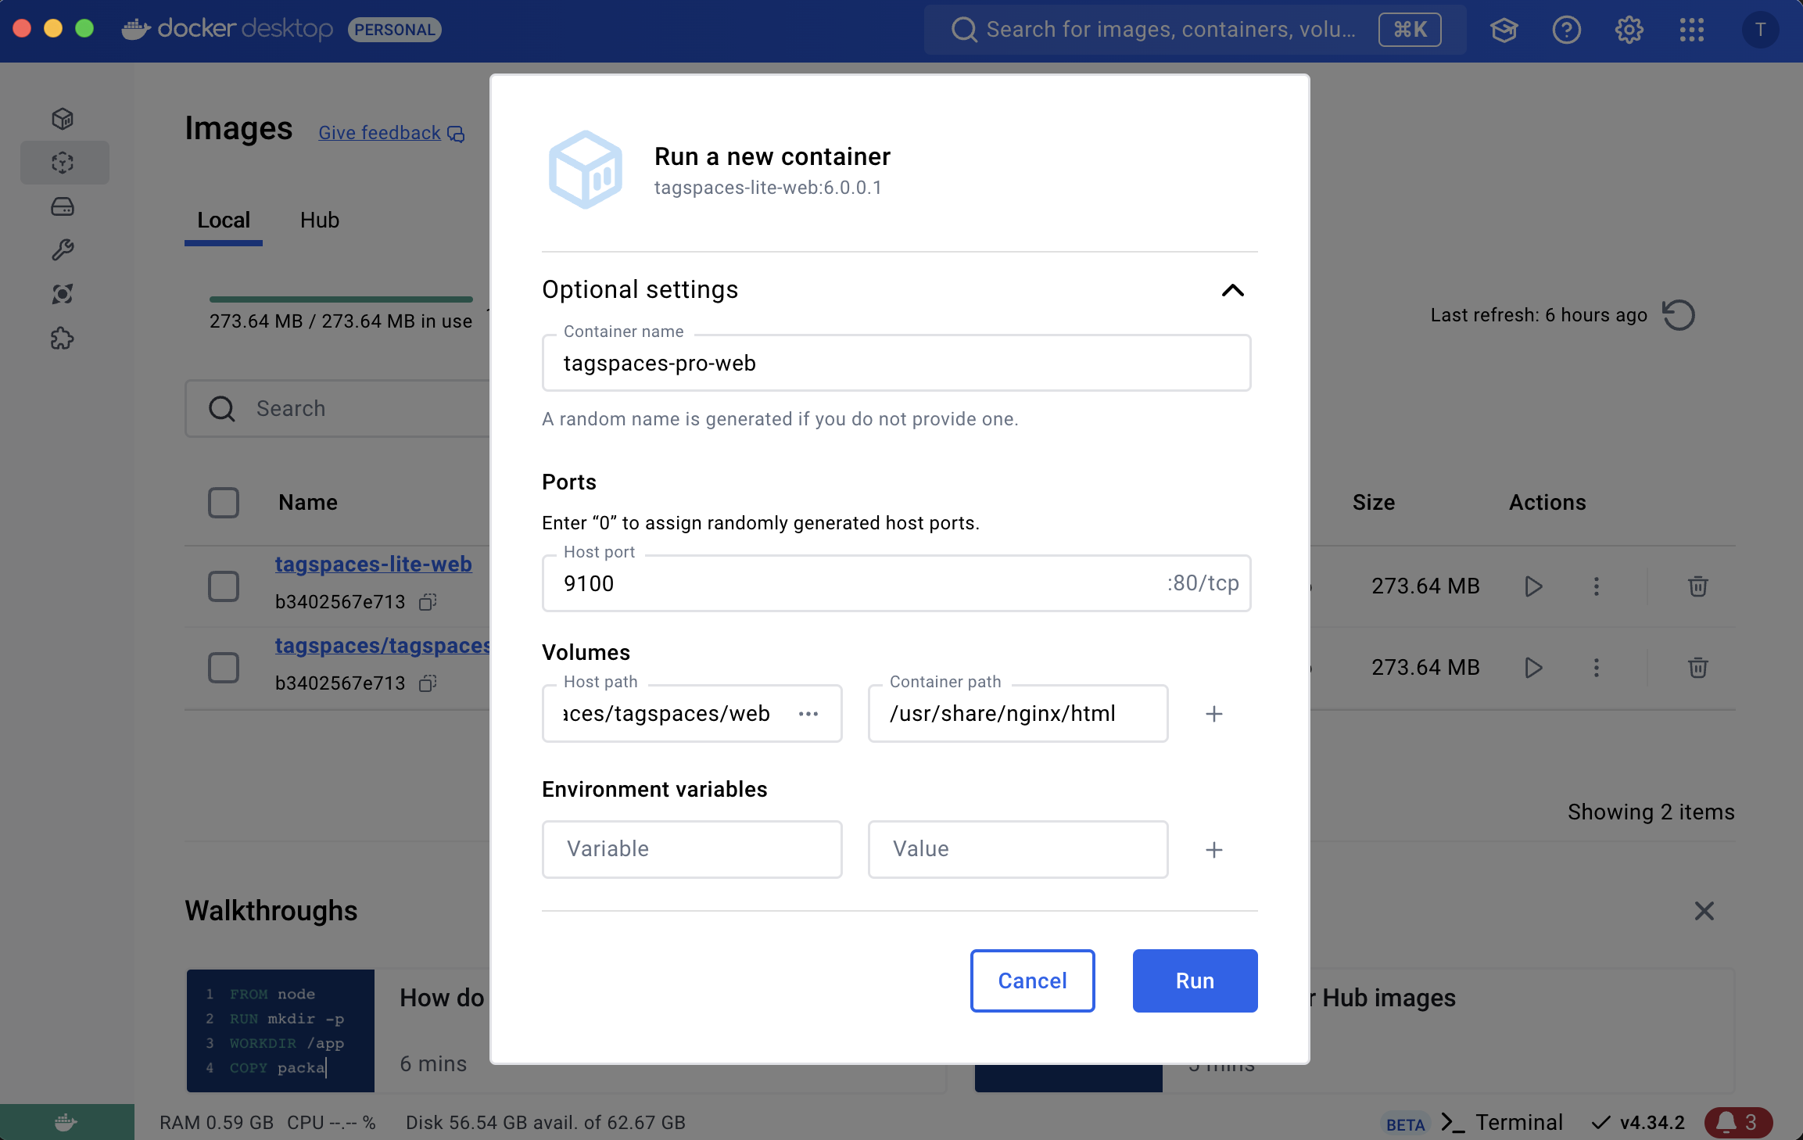Screen dimensions: 1803x1140
Task: Check the tagspaces/tagspaces row checkbox
Action: pyautogui.click(x=224, y=668)
